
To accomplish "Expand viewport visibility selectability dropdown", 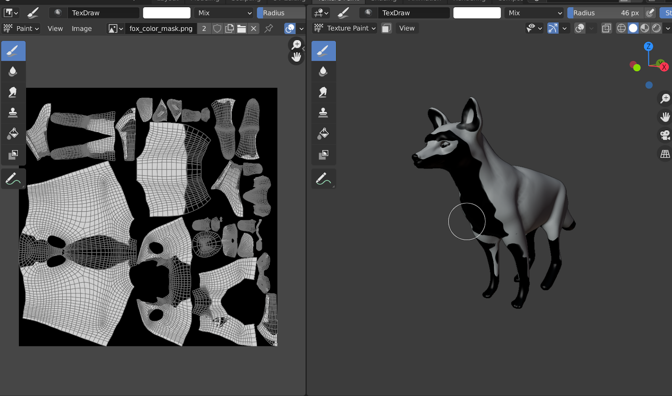I will coord(534,28).
